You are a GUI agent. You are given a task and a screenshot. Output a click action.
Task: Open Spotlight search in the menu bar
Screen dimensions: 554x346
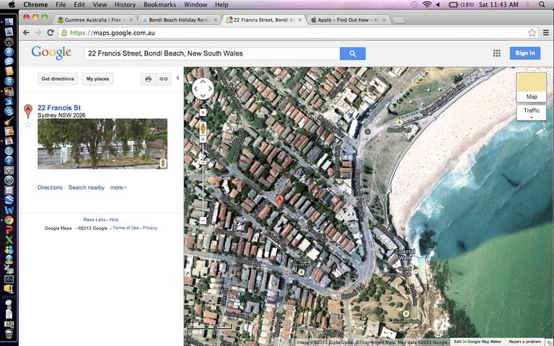click(542, 4)
